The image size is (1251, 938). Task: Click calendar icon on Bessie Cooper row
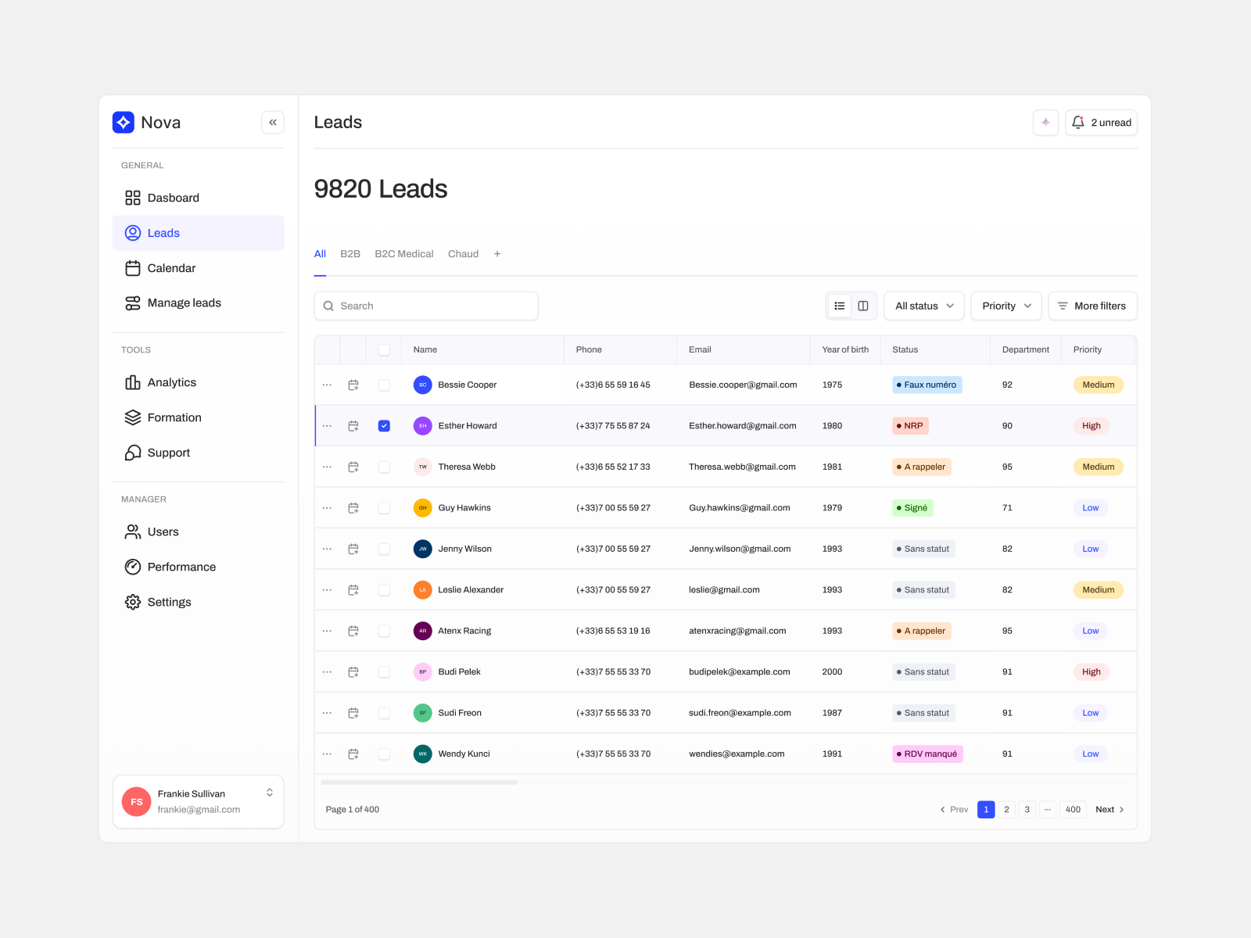[x=353, y=385]
